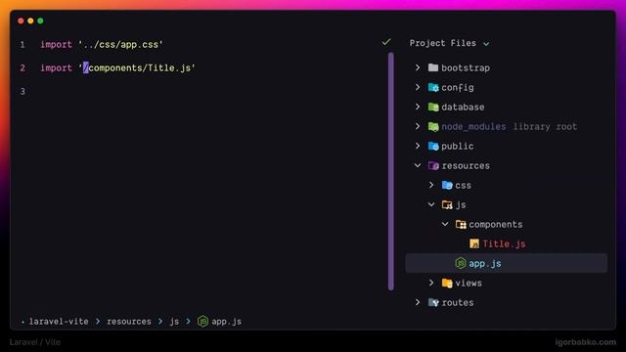Collapse the js folder chevron
The width and height of the screenshot is (626, 352).
coord(431,204)
